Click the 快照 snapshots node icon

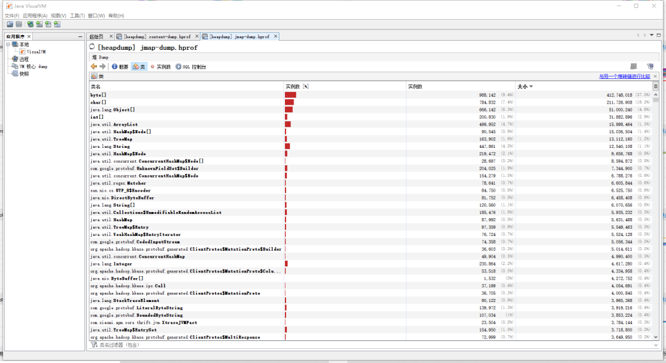(15, 73)
